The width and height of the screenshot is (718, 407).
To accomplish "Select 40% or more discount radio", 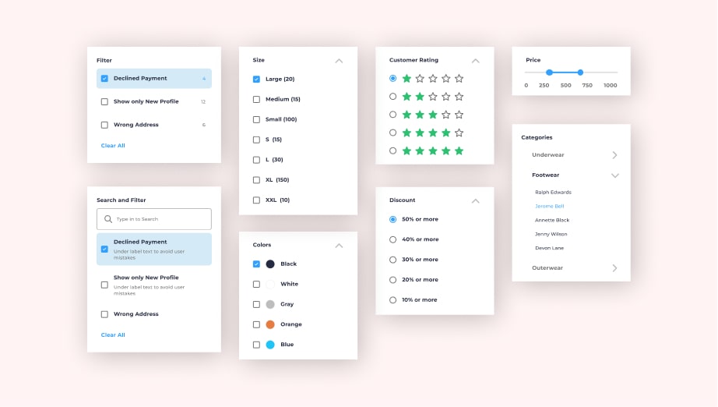I will [x=393, y=239].
